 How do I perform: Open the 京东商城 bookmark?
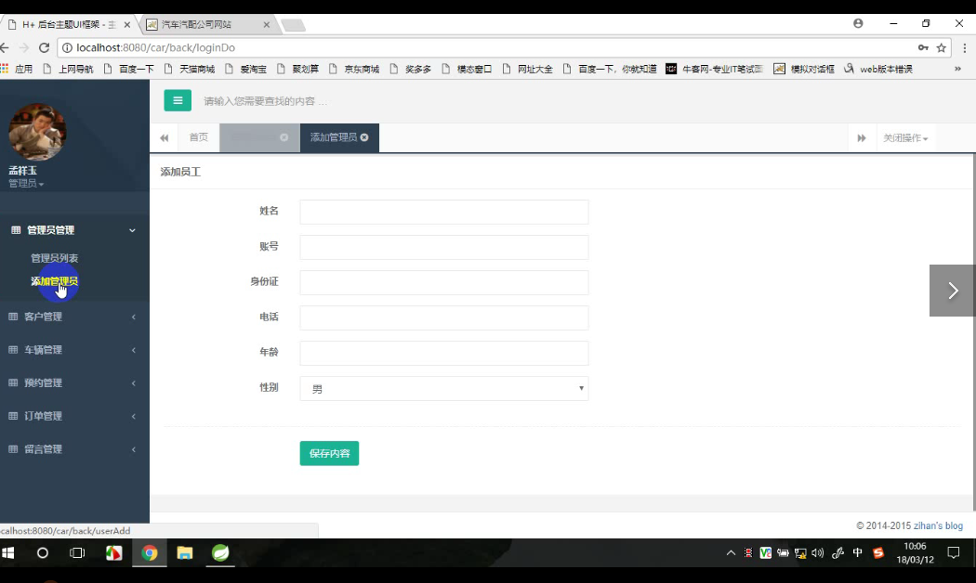coord(355,69)
